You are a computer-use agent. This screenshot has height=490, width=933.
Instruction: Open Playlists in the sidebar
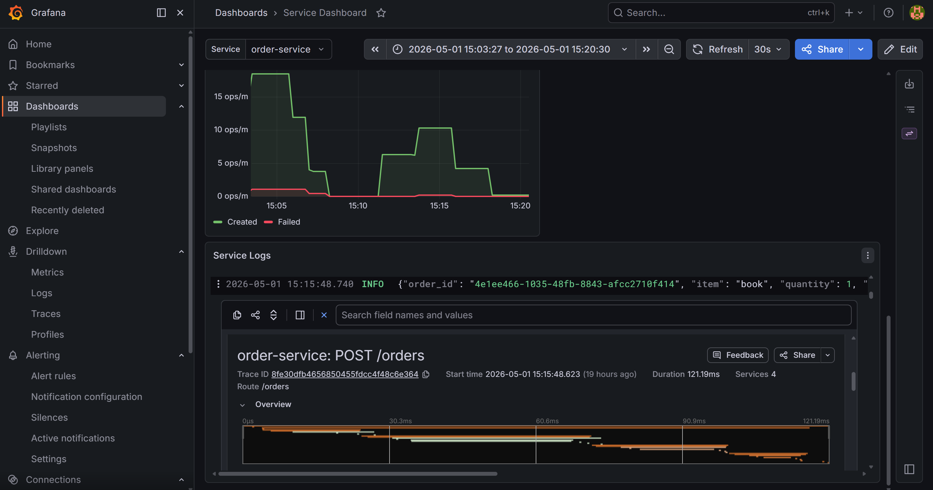tap(49, 127)
